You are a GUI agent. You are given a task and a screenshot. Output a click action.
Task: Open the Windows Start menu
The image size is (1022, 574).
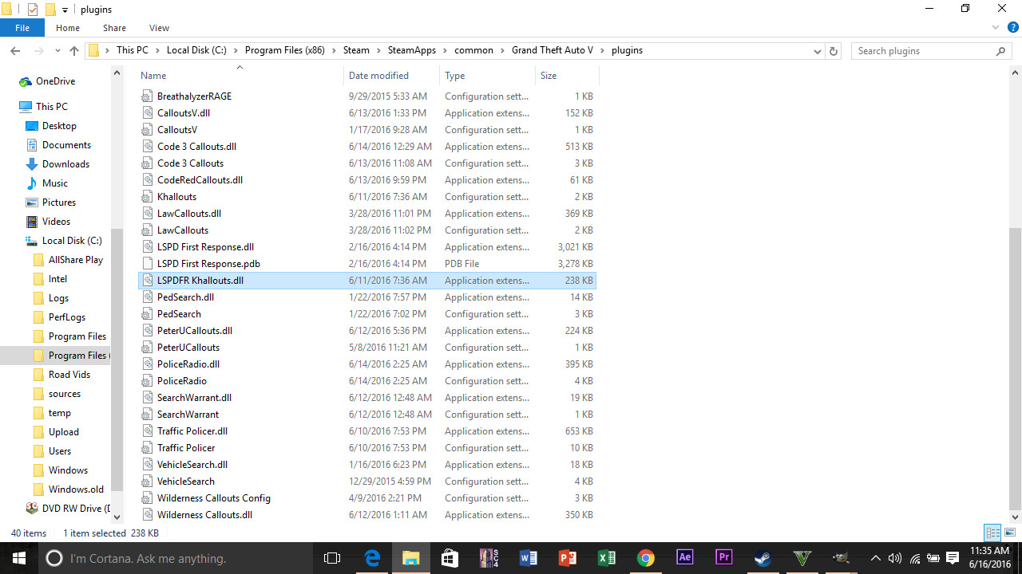19,558
